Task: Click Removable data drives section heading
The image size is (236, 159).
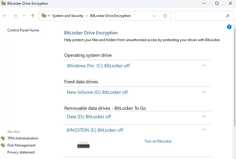Action: pyautogui.click(x=105, y=108)
